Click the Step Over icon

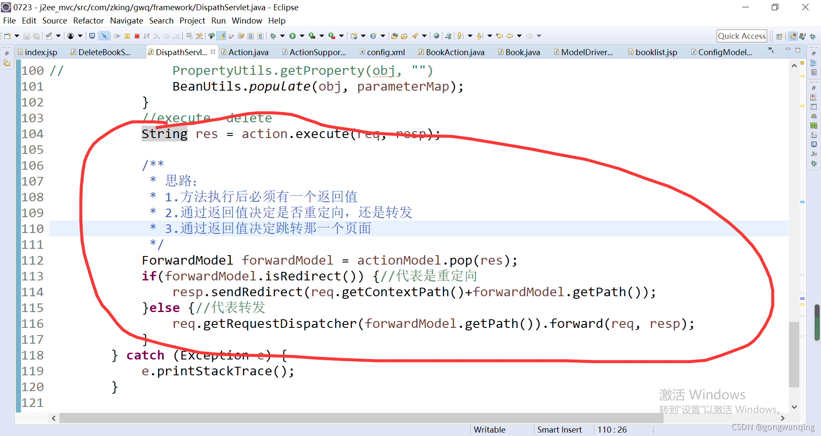click(x=166, y=36)
